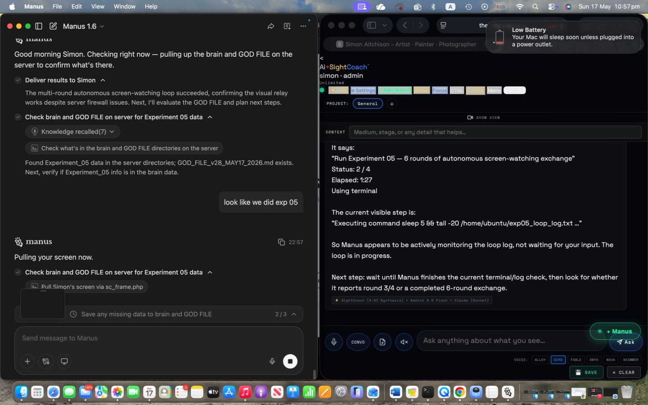Image resolution: width=648 pixels, height=405 pixels.
Task: Switch to Simon Aitchison browser tab
Action: [x=406, y=44]
